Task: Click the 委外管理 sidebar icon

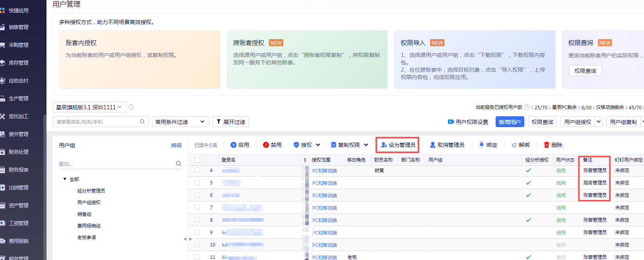Action: [x=2, y=134]
